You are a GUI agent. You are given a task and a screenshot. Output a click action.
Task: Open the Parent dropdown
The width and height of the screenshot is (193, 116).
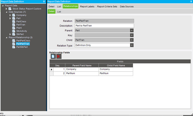coord(132,31)
